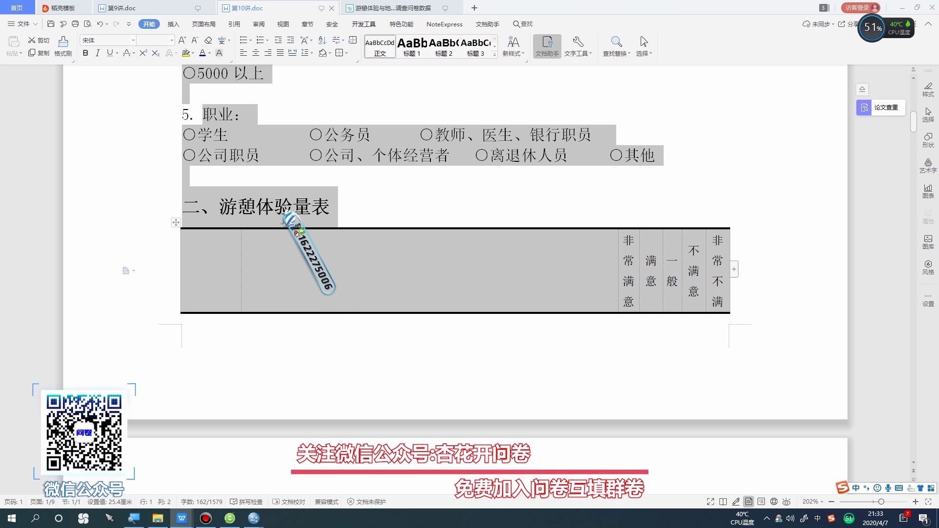Toggle 拼写检查 in status bar
Screen dimensions: 939x528
246,502
